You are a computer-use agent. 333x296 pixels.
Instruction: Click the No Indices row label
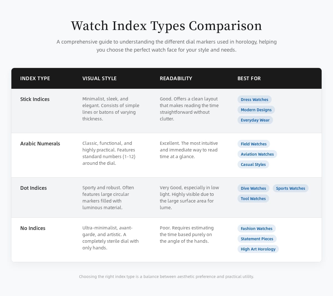point(33,228)
